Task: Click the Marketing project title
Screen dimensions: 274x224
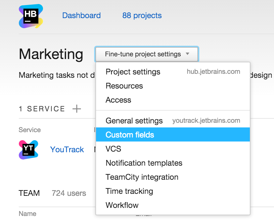Action: (x=51, y=54)
